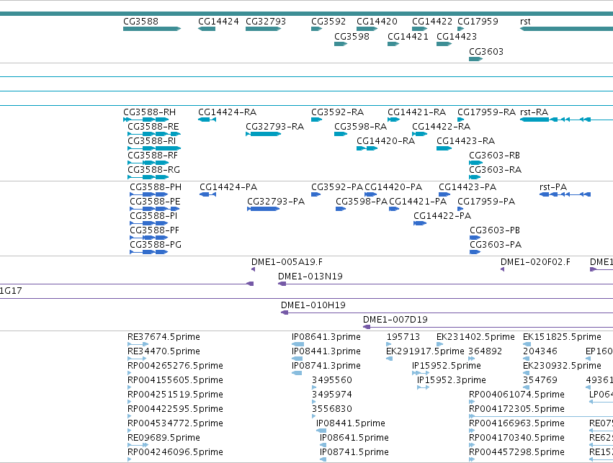
Task: Open the CG17959 gene label
Action: (478, 22)
